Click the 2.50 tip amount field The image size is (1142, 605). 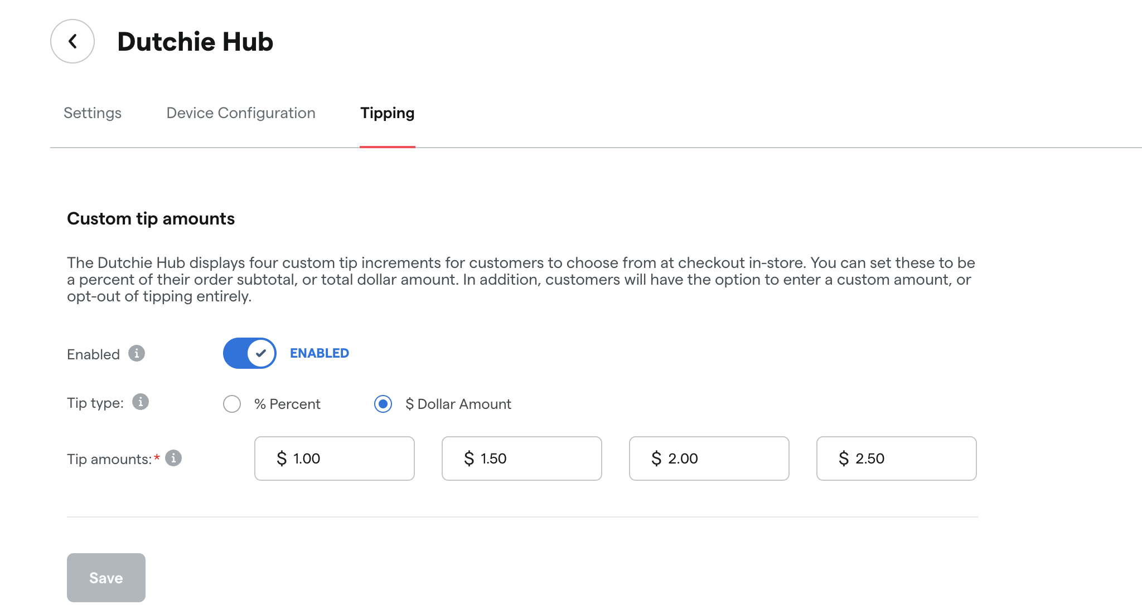896,458
